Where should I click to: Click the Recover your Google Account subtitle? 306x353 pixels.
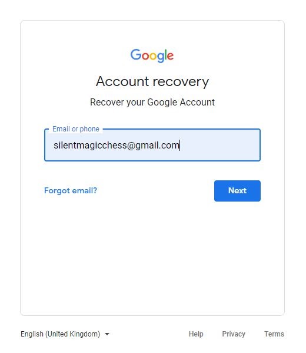click(x=152, y=102)
